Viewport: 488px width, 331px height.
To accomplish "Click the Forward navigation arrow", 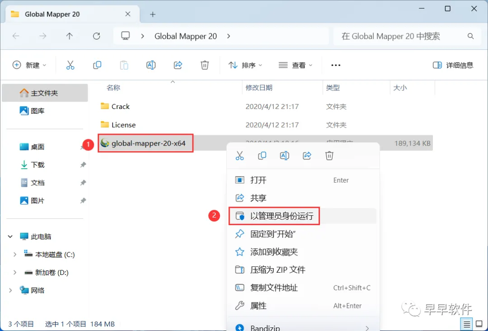I will tap(42, 36).
